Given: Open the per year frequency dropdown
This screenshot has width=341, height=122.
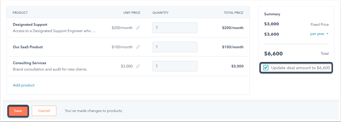Looking at the screenshot, I should point(319,34).
